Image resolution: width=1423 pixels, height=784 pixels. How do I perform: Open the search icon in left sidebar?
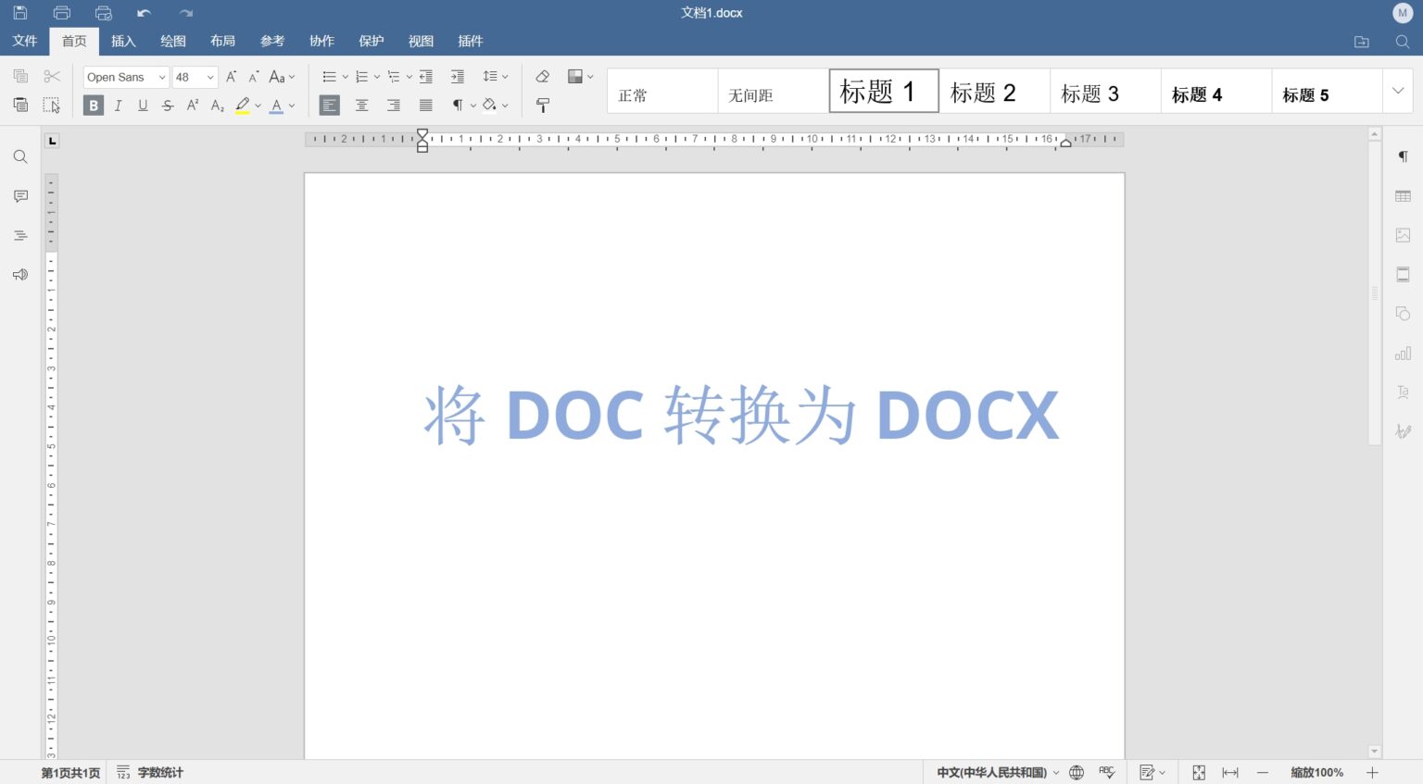[19, 156]
